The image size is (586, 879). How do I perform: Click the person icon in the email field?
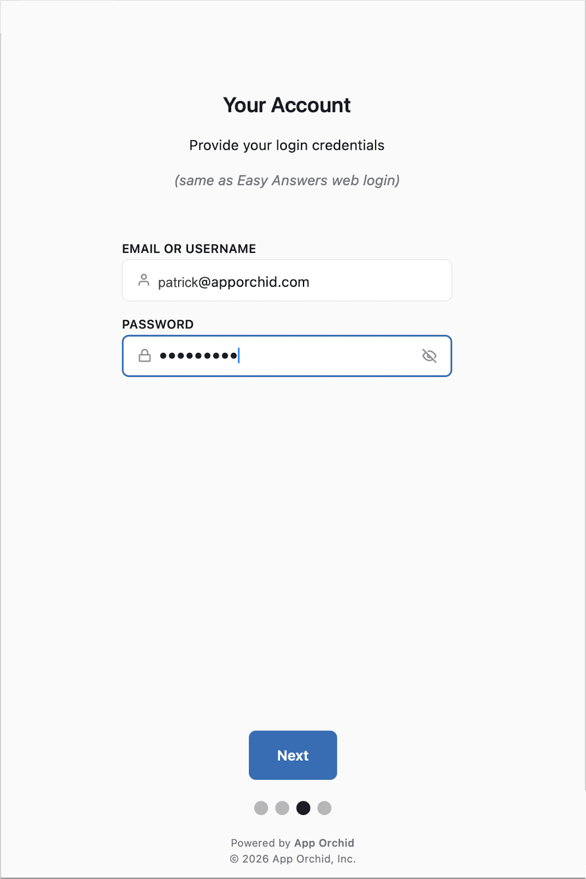pyautogui.click(x=144, y=280)
